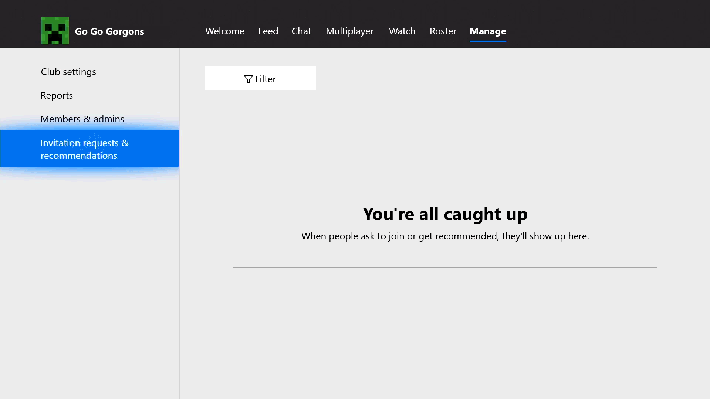Open Club settings in the sidebar
This screenshot has height=399, width=710.
[x=68, y=72]
